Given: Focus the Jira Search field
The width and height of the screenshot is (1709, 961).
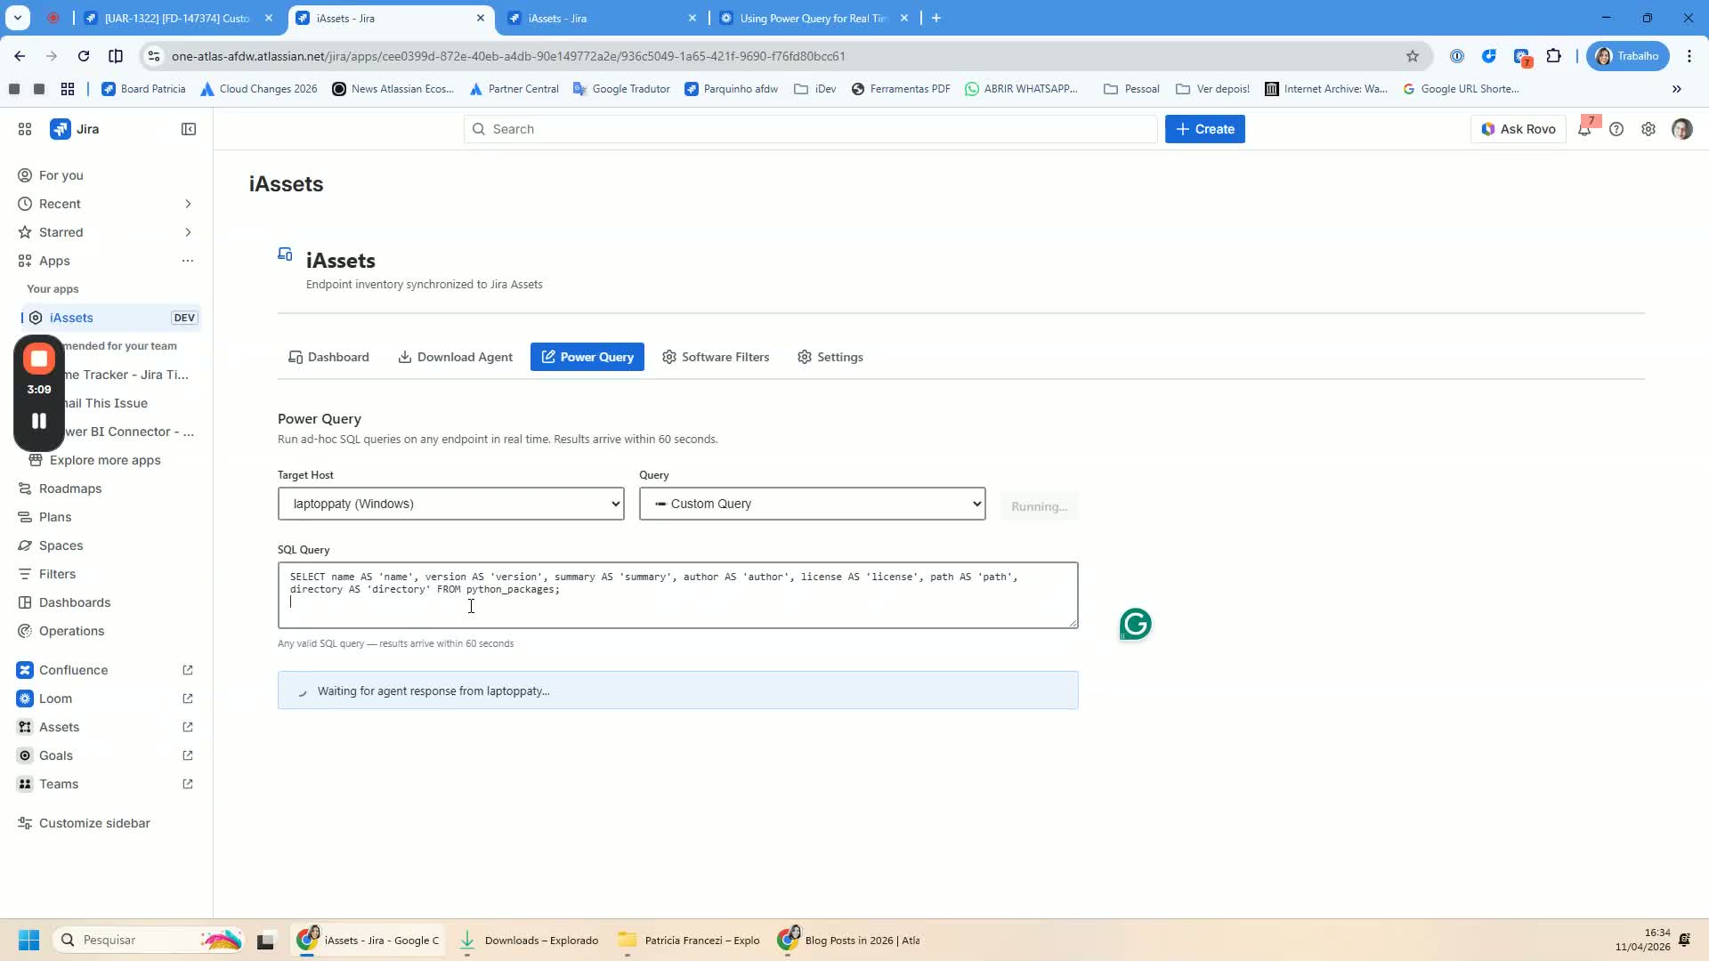Looking at the screenshot, I should [x=810, y=129].
